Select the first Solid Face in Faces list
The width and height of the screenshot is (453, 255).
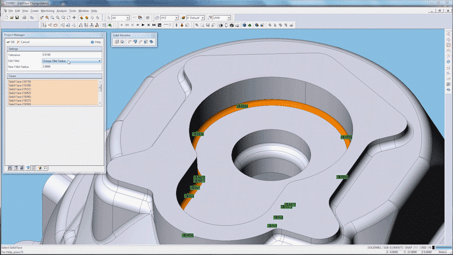(53, 82)
